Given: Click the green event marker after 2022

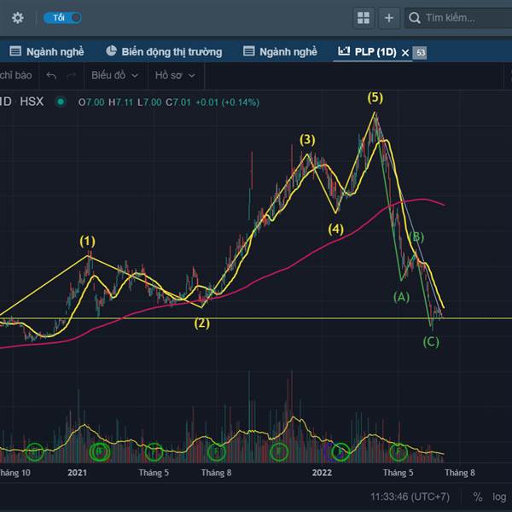Looking at the screenshot, I should pos(340,452).
